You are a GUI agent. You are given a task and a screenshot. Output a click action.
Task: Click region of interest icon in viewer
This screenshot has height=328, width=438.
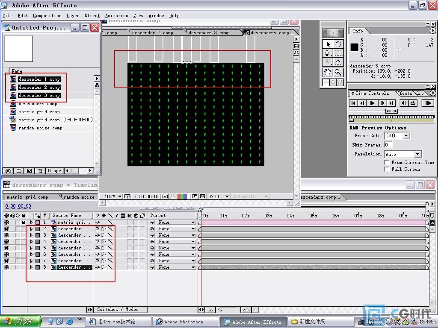point(195,196)
